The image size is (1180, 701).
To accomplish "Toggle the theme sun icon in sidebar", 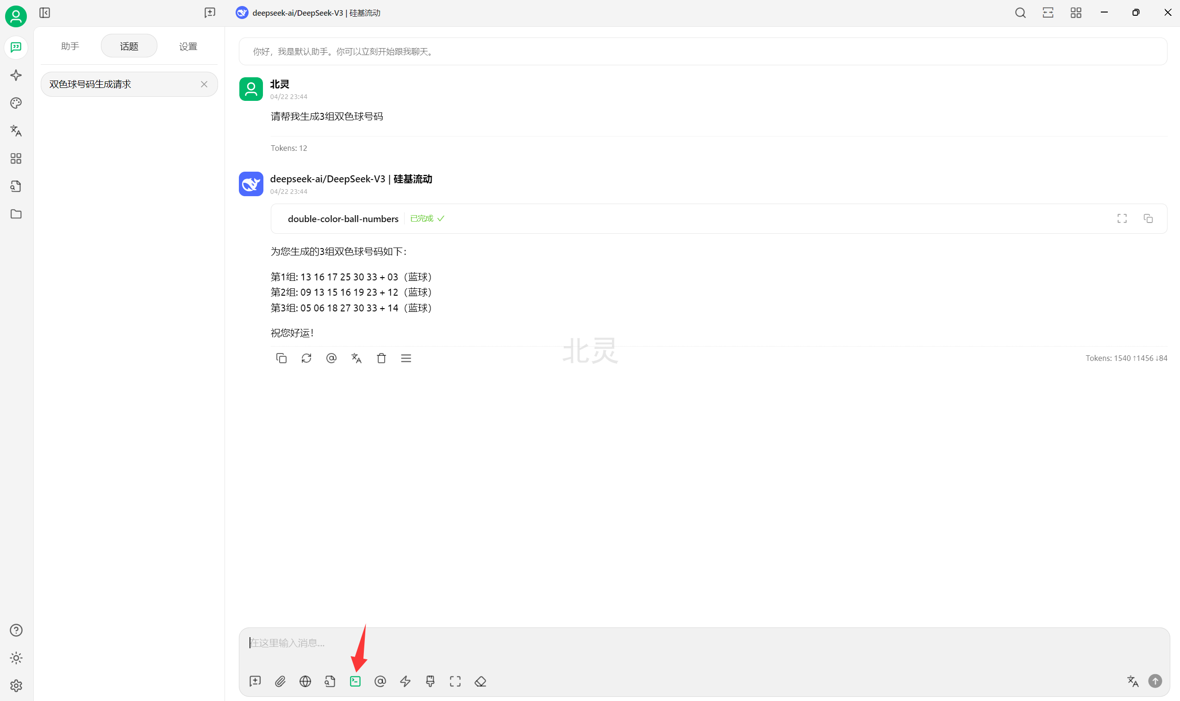I will tap(16, 658).
